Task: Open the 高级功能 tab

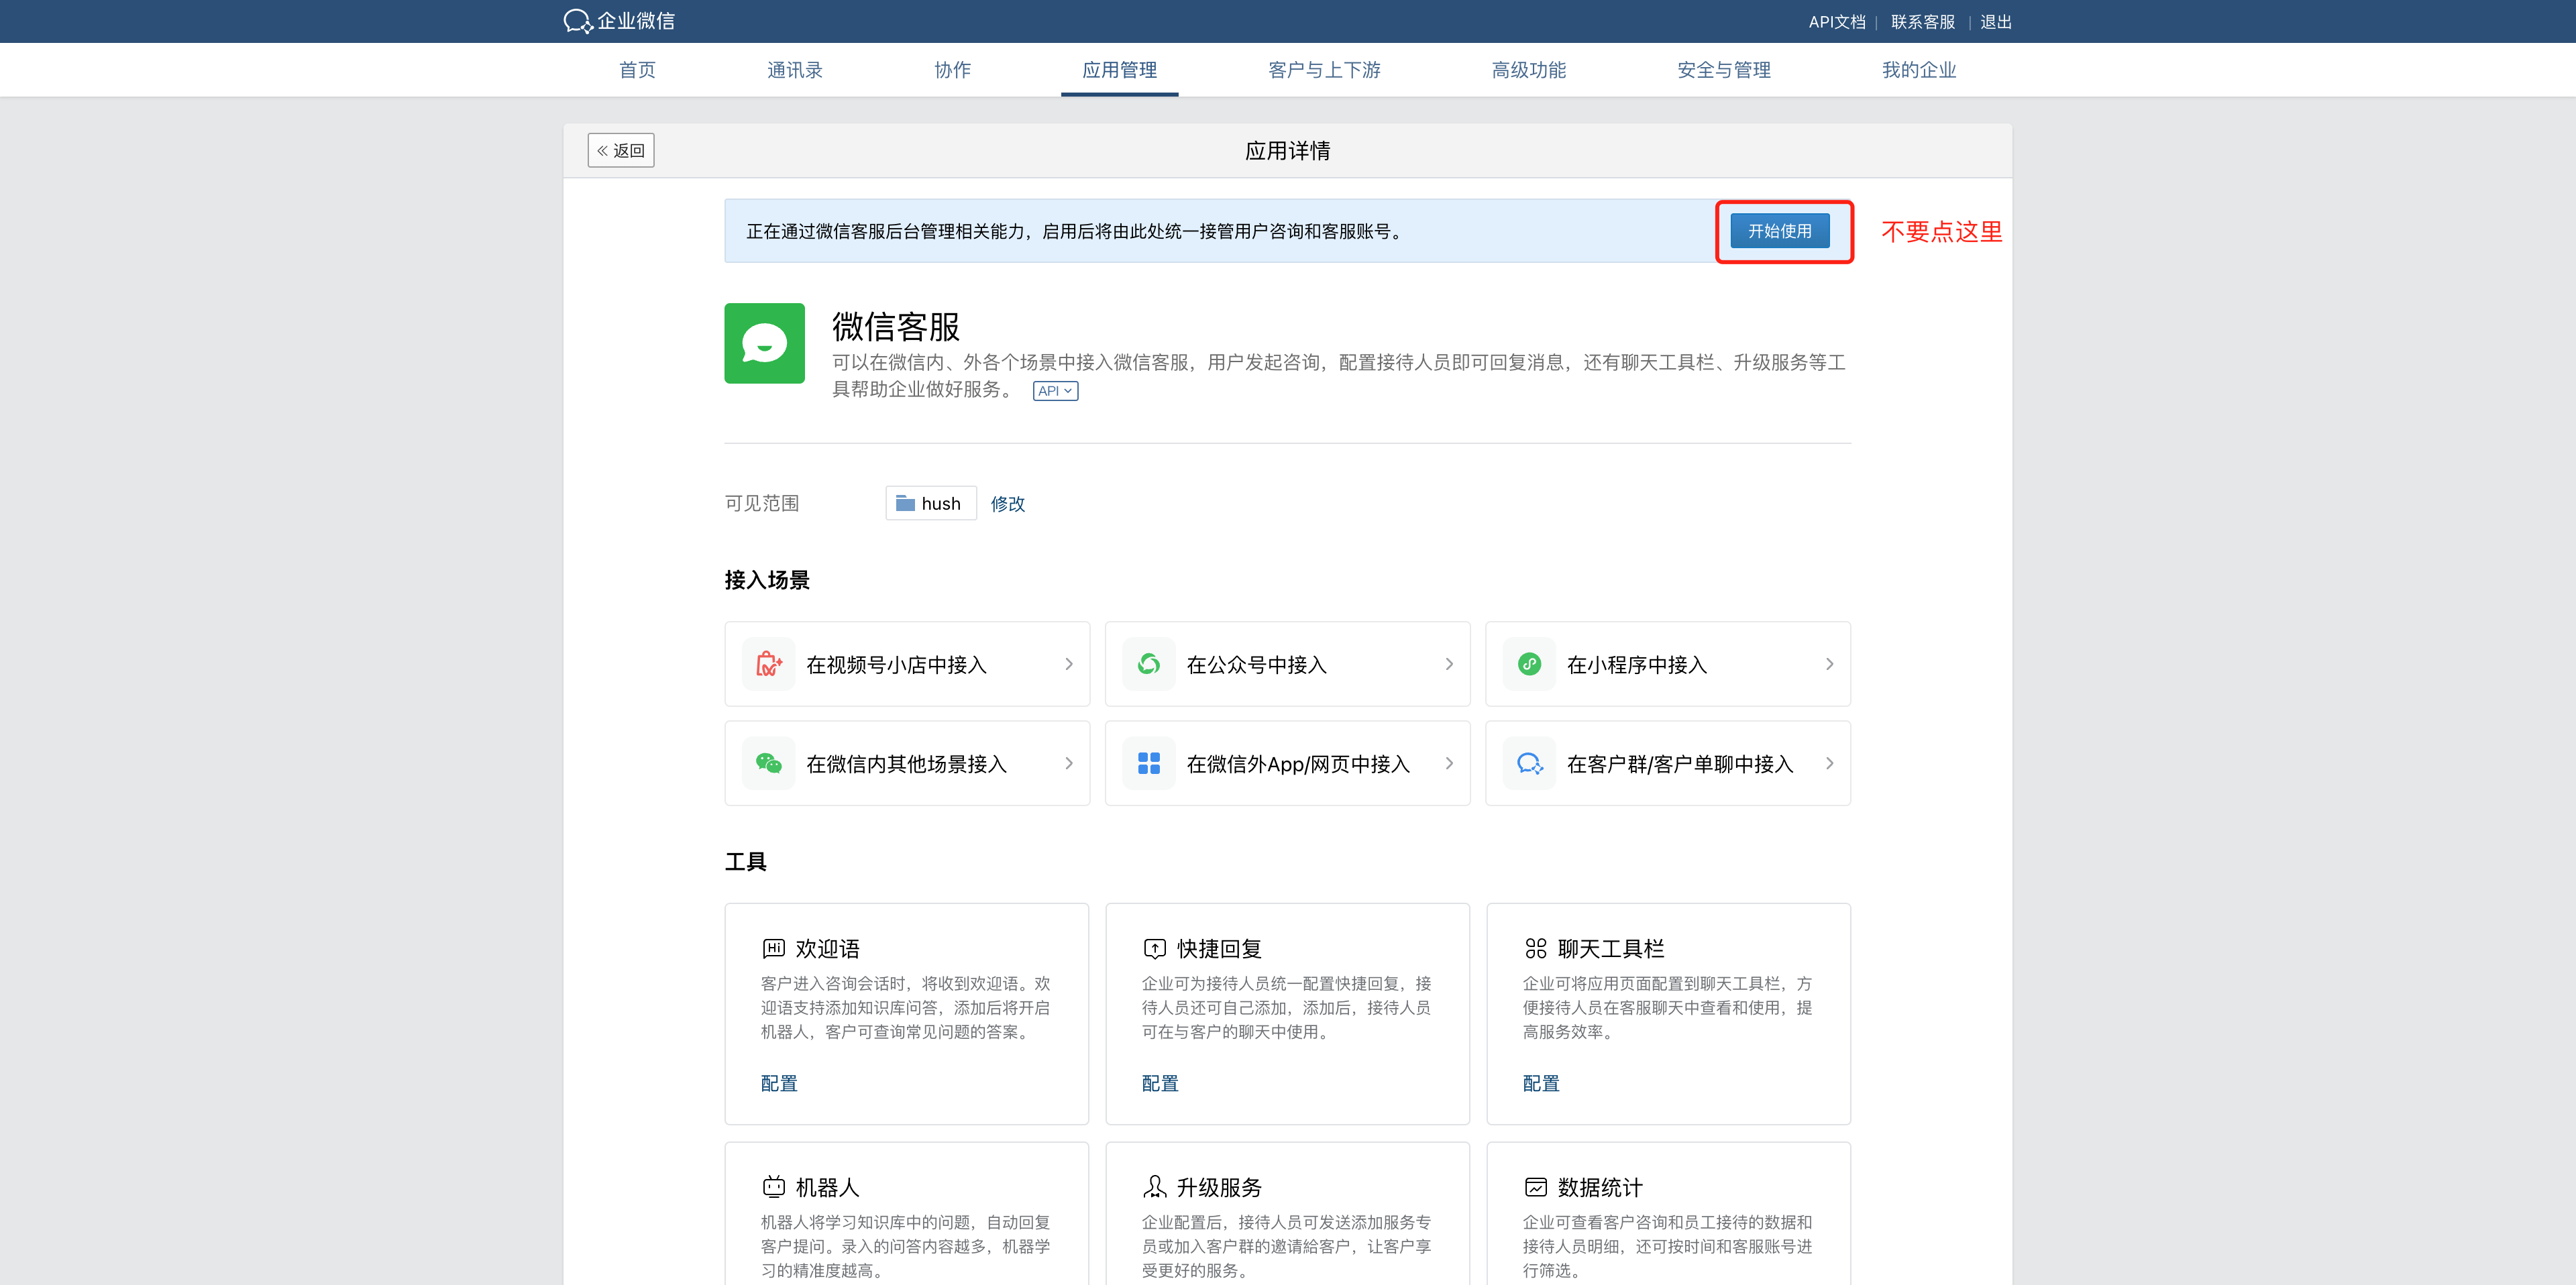Action: coord(1528,70)
